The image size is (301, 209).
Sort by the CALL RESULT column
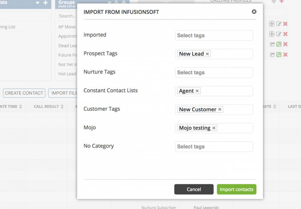click(x=49, y=107)
